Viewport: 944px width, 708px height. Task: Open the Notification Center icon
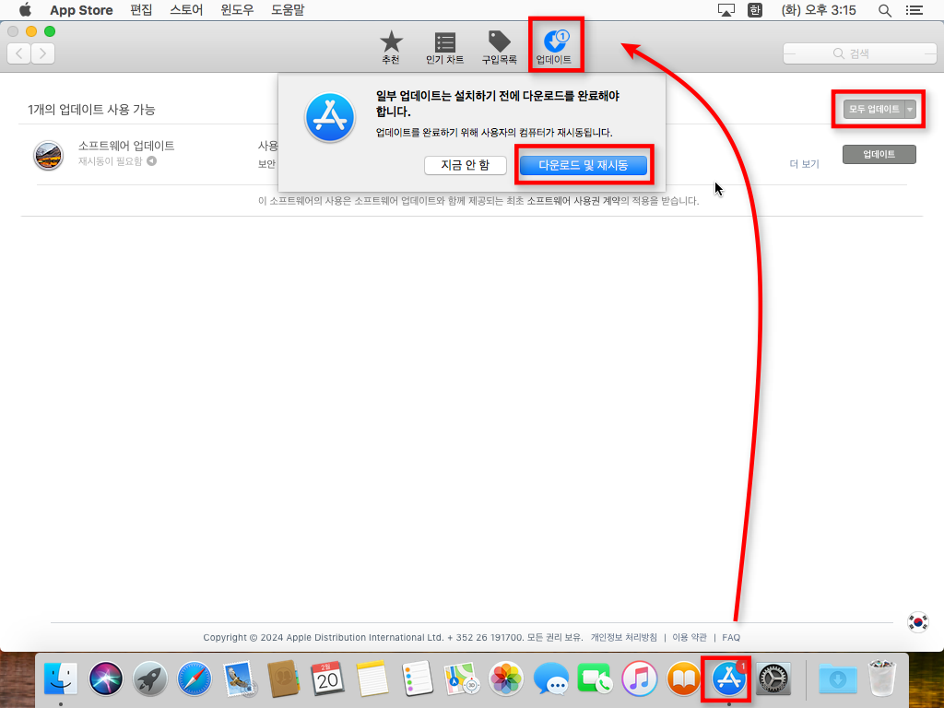coord(914,10)
